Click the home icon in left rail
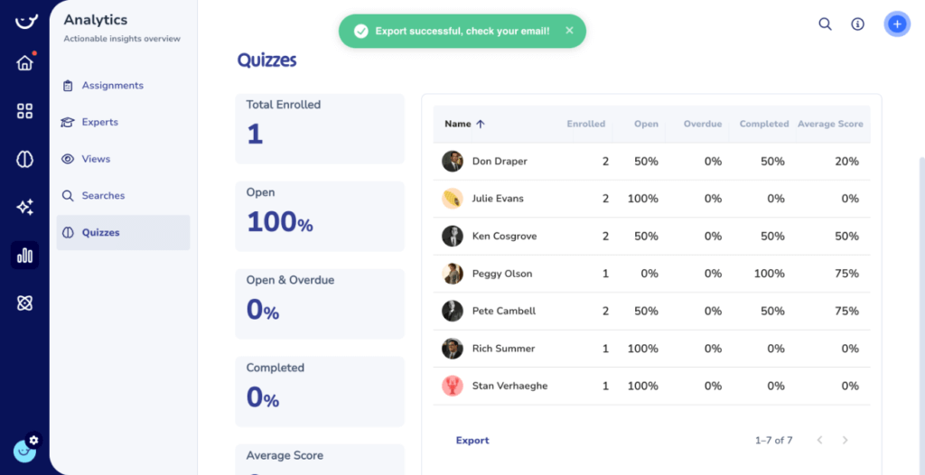Viewport: 925px width, 475px height. (x=24, y=63)
